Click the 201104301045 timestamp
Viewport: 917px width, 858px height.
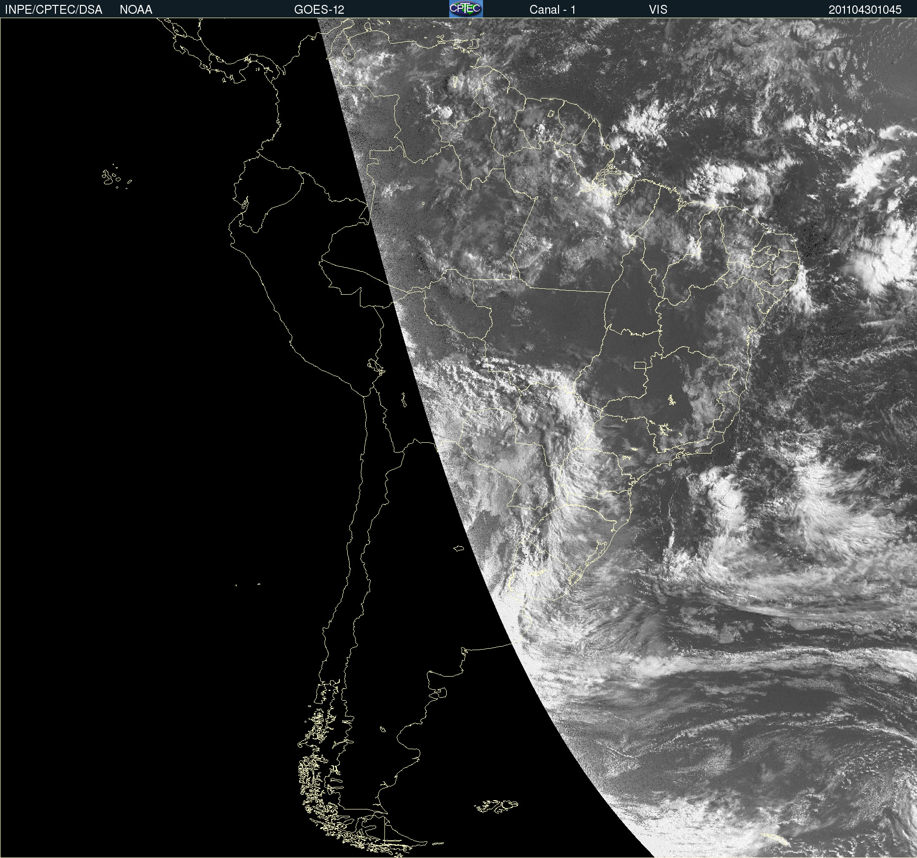865,9
